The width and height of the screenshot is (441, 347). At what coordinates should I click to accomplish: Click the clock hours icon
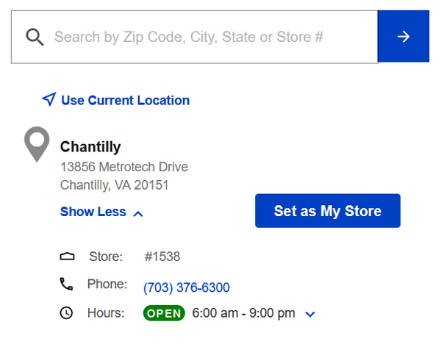(x=66, y=313)
